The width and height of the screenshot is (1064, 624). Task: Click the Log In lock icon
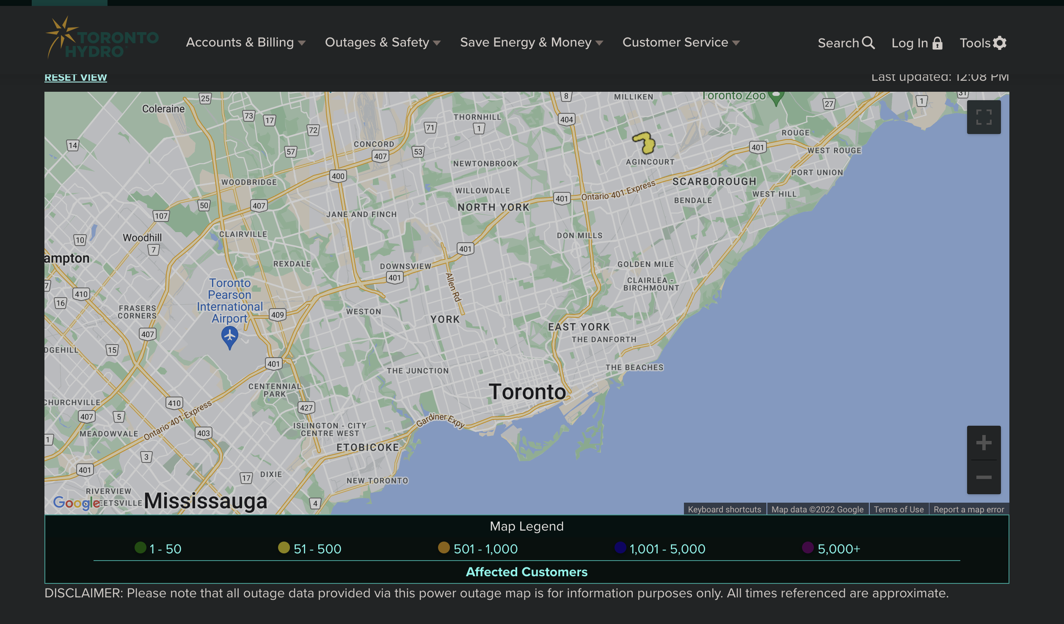coord(937,43)
